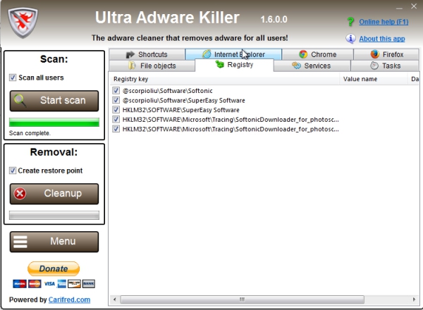
Task: Click the magnifier icon on Start scan
Action: coord(20,101)
